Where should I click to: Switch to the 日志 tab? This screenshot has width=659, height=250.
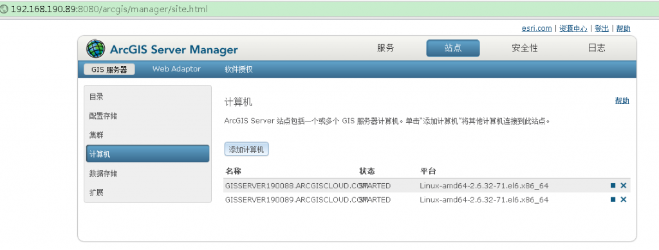point(597,48)
